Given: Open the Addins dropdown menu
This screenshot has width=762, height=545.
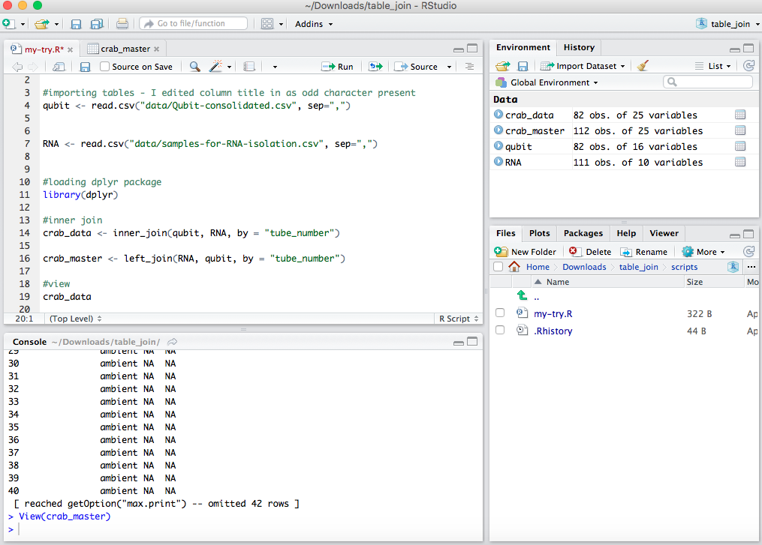Looking at the screenshot, I should [x=314, y=24].
